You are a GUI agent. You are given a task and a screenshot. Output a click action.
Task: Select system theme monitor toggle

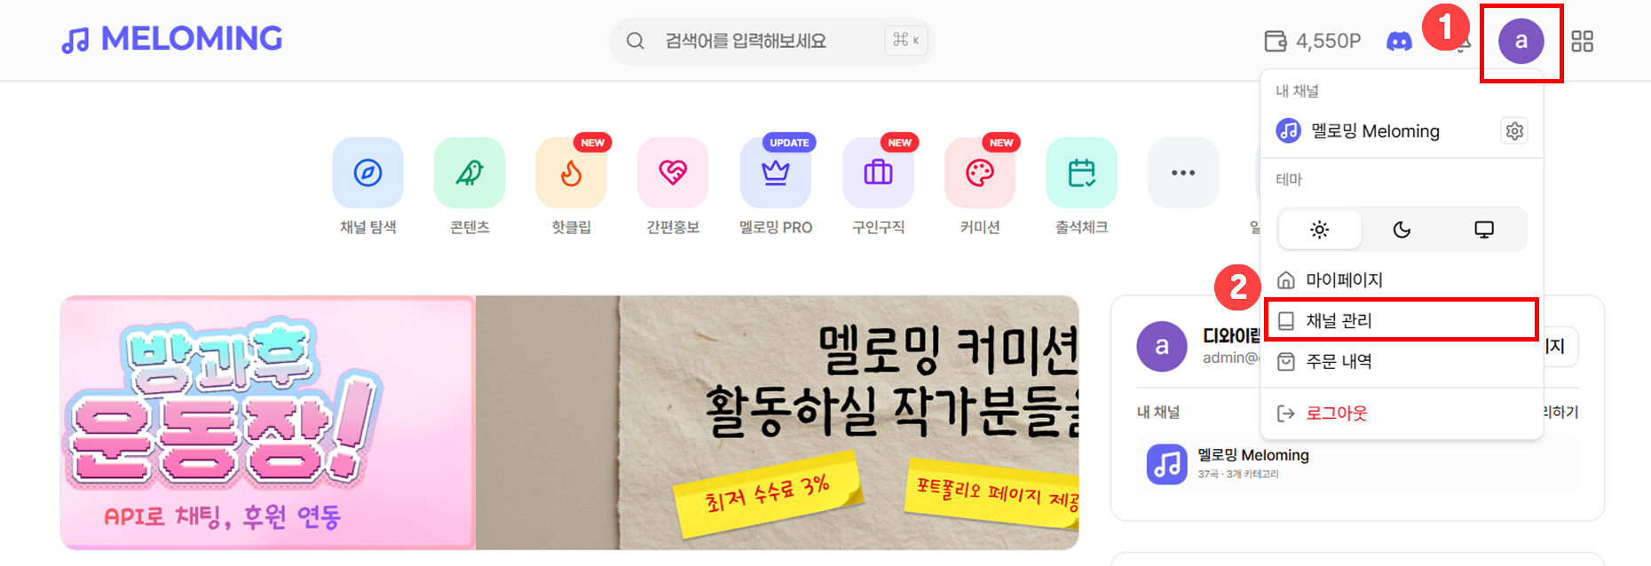click(1484, 230)
